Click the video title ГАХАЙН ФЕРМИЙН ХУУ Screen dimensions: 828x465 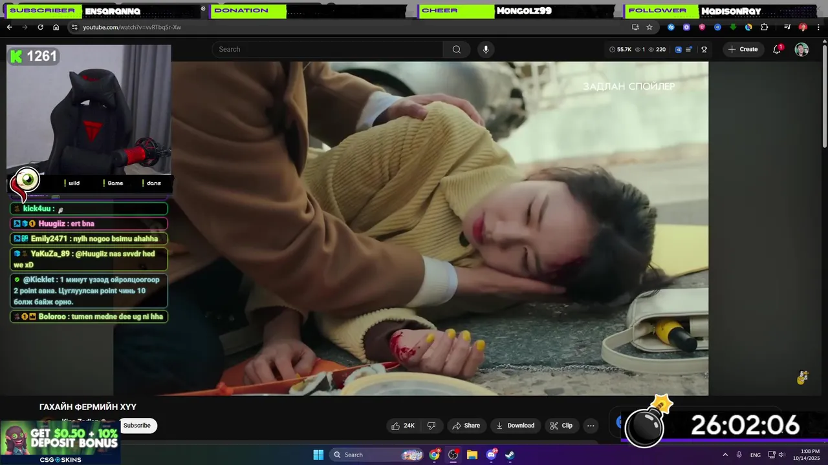[88, 407]
